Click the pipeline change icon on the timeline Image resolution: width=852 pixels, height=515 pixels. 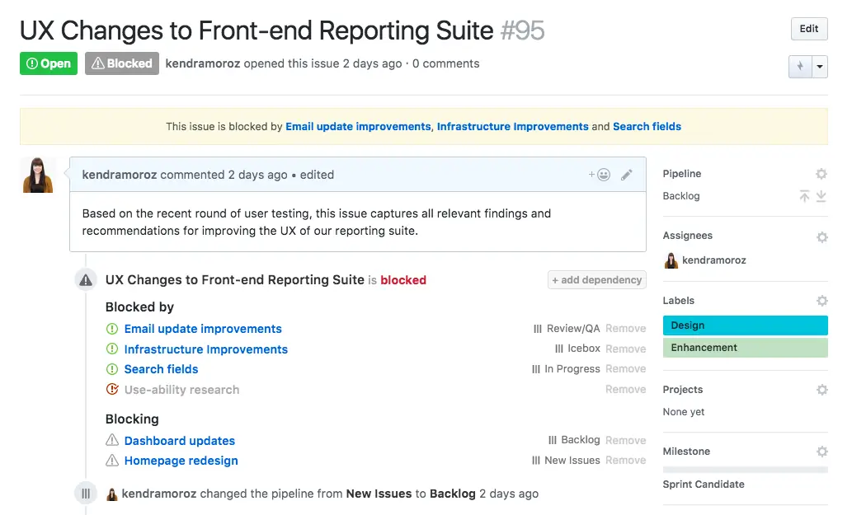click(86, 494)
